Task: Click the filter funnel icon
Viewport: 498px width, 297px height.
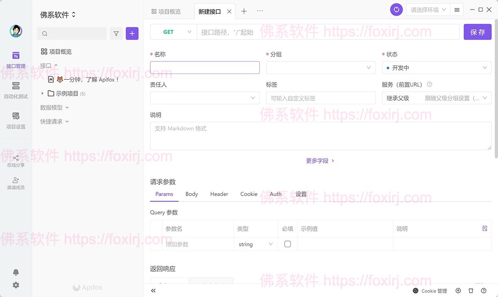Action: (116, 34)
